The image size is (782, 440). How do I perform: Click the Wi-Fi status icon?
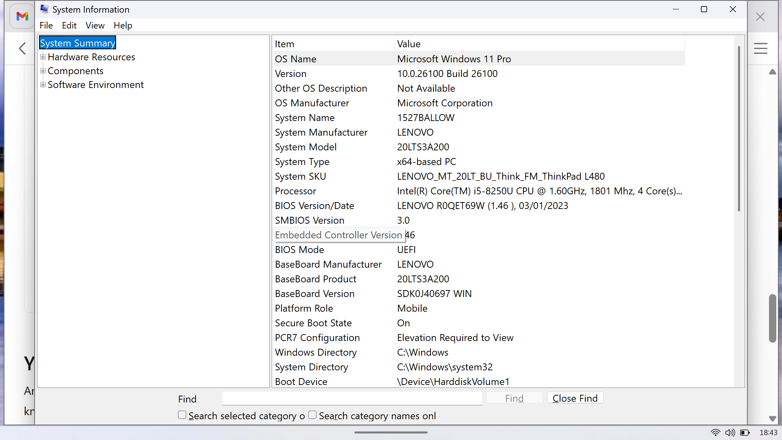pos(715,433)
